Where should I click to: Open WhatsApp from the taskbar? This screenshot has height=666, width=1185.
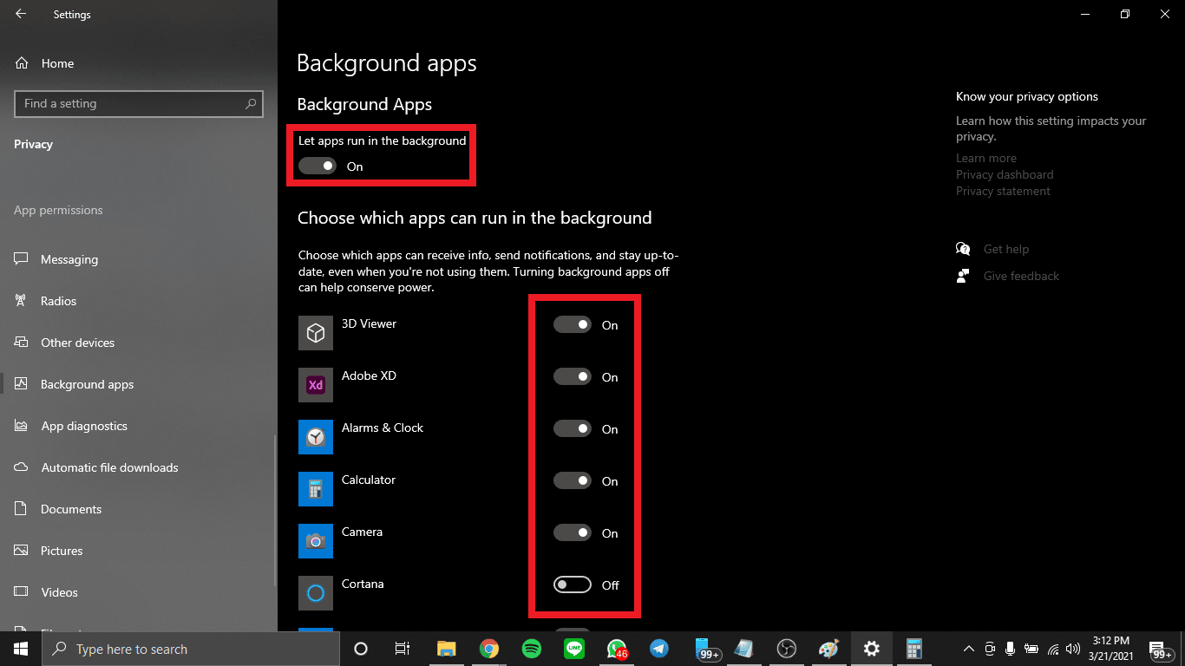(x=616, y=649)
